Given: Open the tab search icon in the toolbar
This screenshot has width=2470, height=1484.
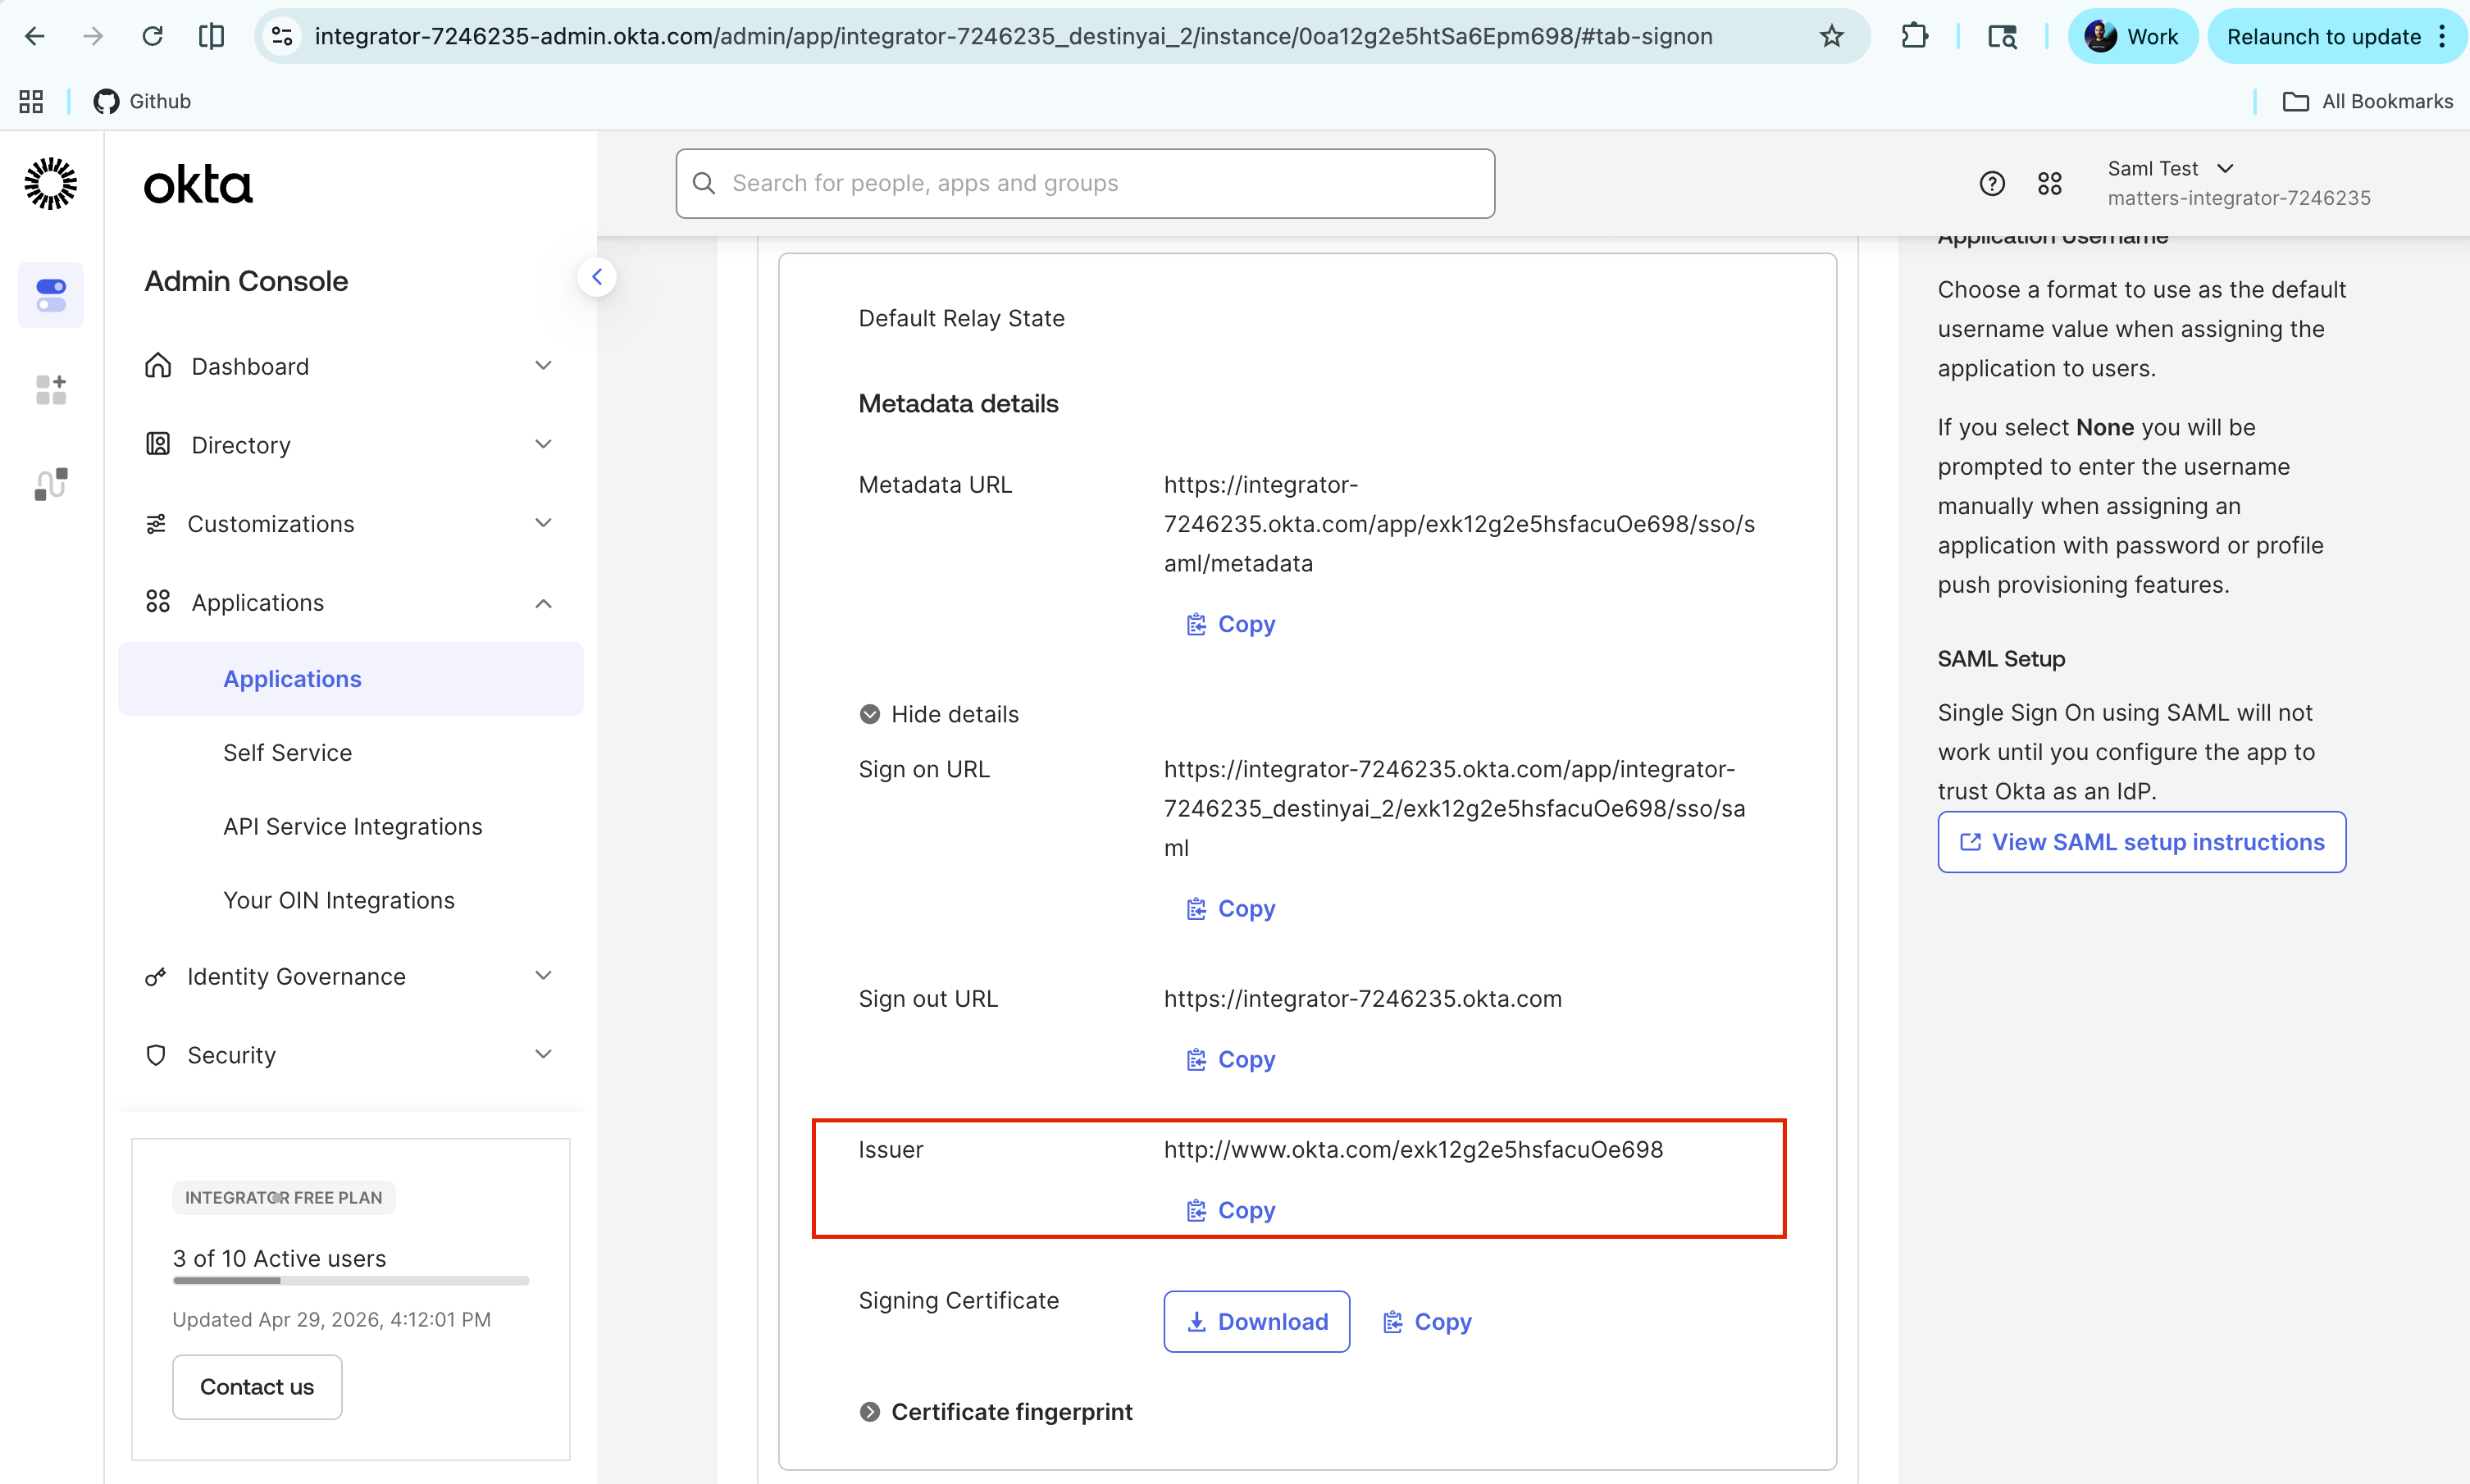Looking at the screenshot, I should point(2002,37).
